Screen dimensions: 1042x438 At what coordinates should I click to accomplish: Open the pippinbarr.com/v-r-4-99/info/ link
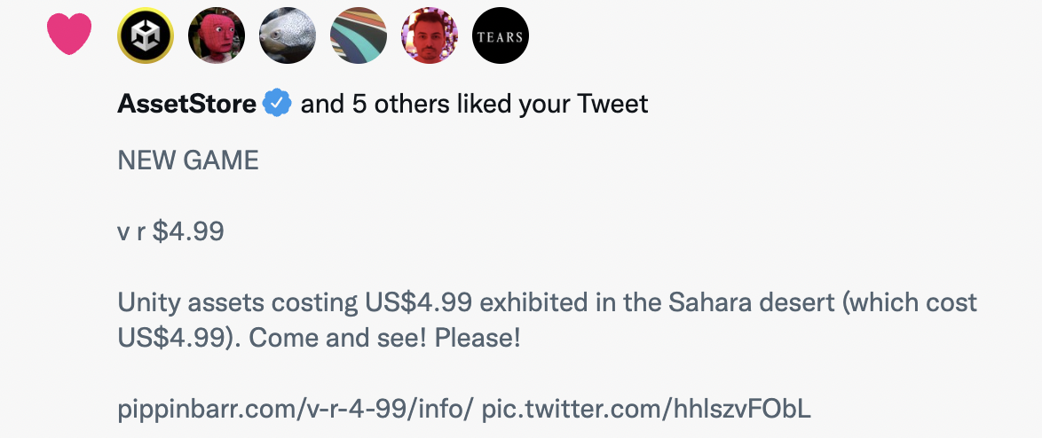tap(295, 409)
